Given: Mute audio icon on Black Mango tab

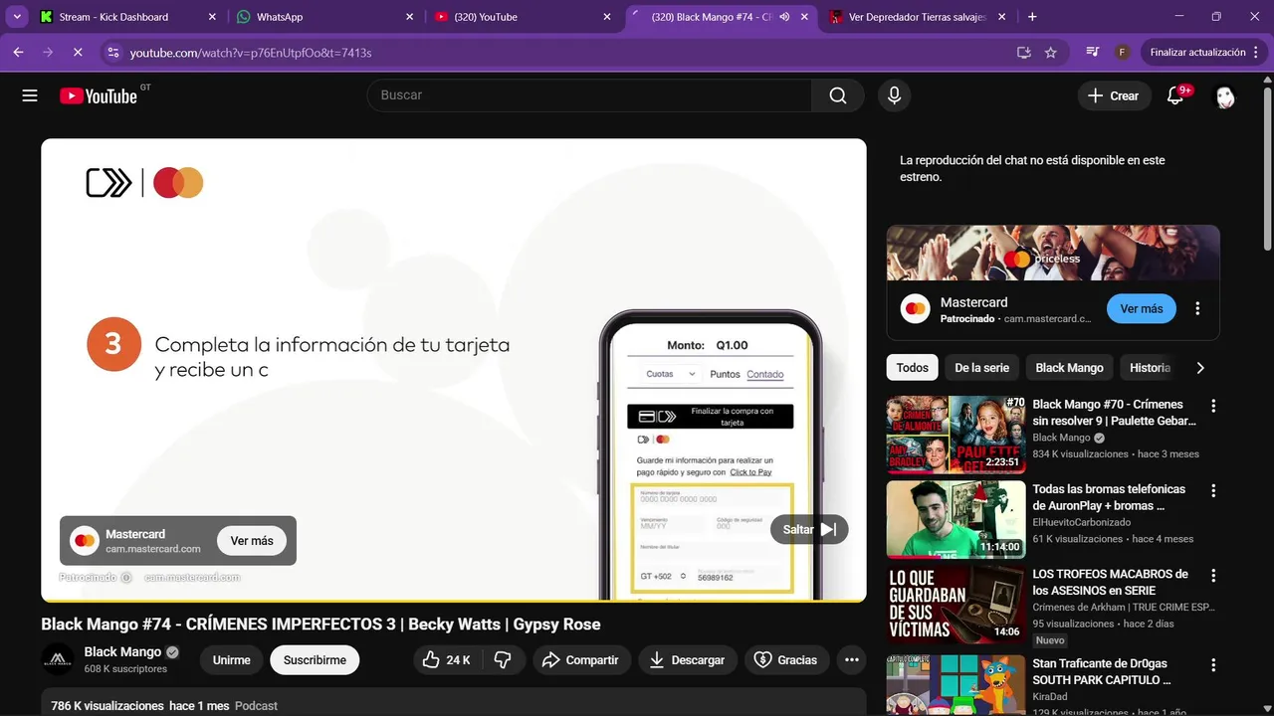Looking at the screenshot, I should (784, 17).
